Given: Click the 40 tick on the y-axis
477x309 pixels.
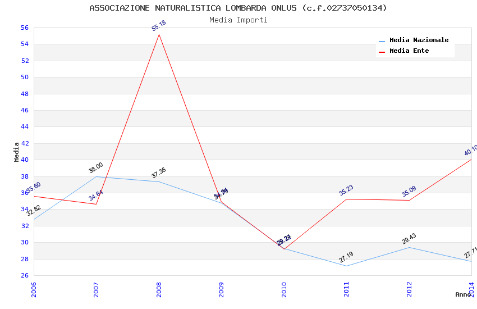Looking at the screenshot, I should pyautogui.click(x=25, y=160).
